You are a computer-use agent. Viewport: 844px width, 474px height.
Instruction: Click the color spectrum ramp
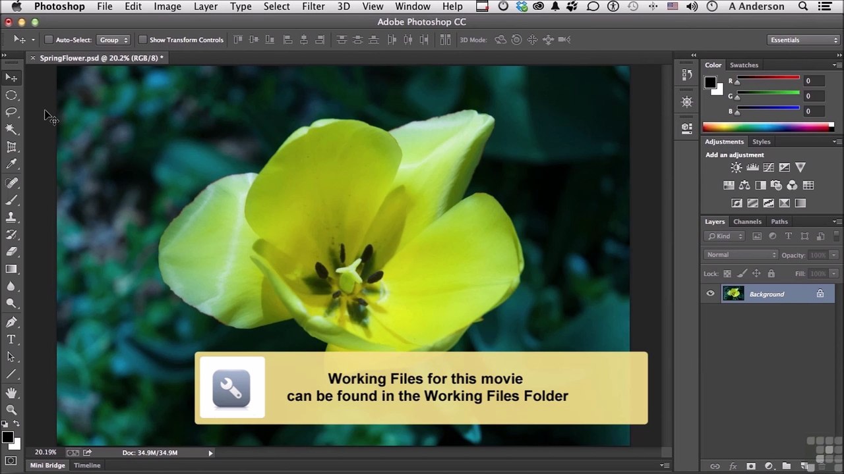point(768,126)
